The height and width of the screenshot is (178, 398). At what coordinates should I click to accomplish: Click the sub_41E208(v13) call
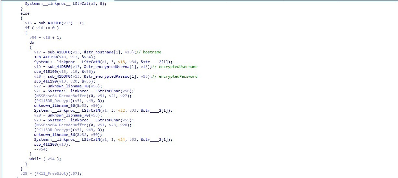click(x=52, y=144)
